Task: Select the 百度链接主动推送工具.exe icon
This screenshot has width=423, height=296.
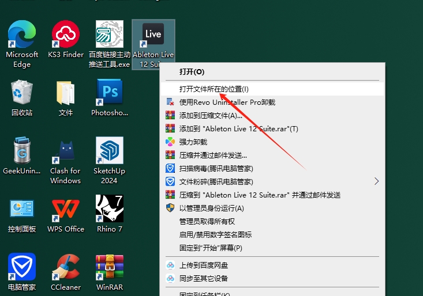Action: pos(110,44)
